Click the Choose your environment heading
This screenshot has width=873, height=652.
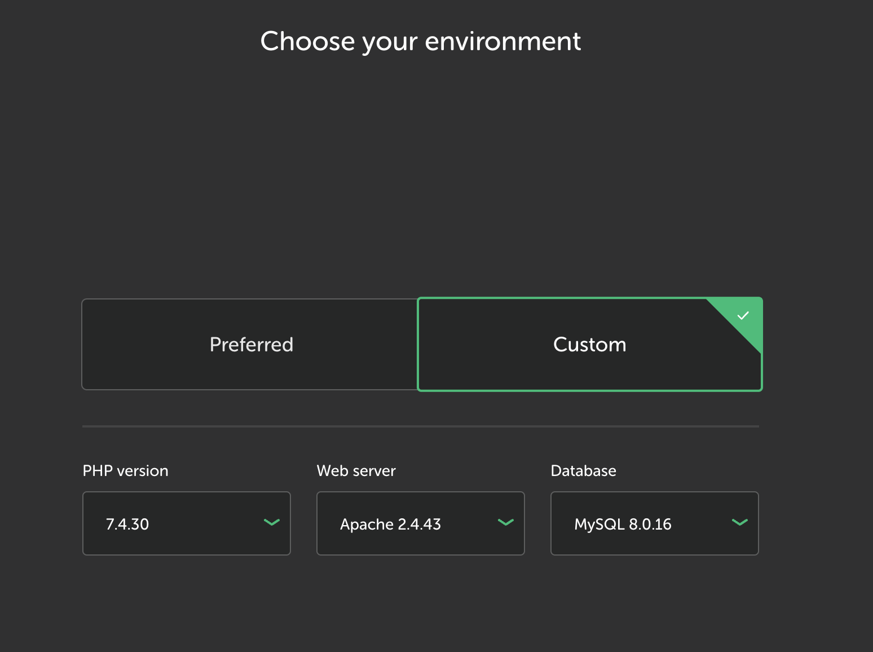coord(421,41)
